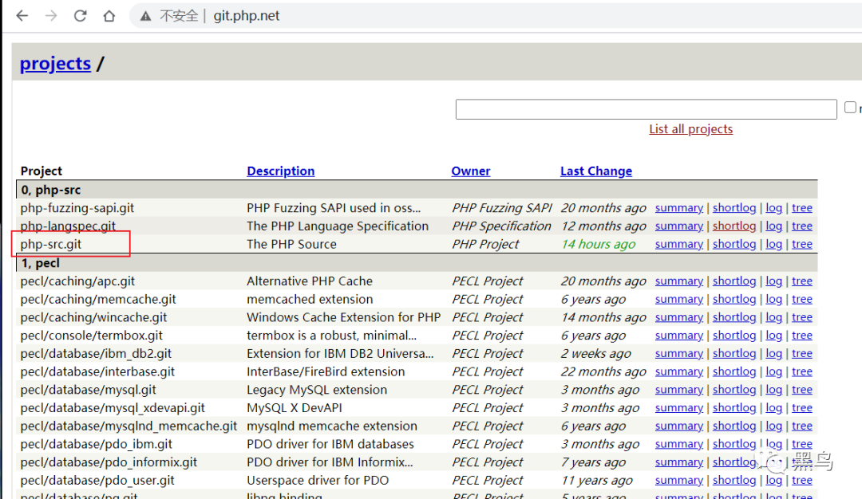Sort by the Description column header
The image size is (862, 499).
(x=280, y=171)
